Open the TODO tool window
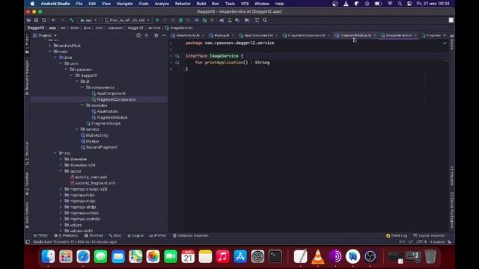The height and width of the screenshot is (269, 479). 40,236
